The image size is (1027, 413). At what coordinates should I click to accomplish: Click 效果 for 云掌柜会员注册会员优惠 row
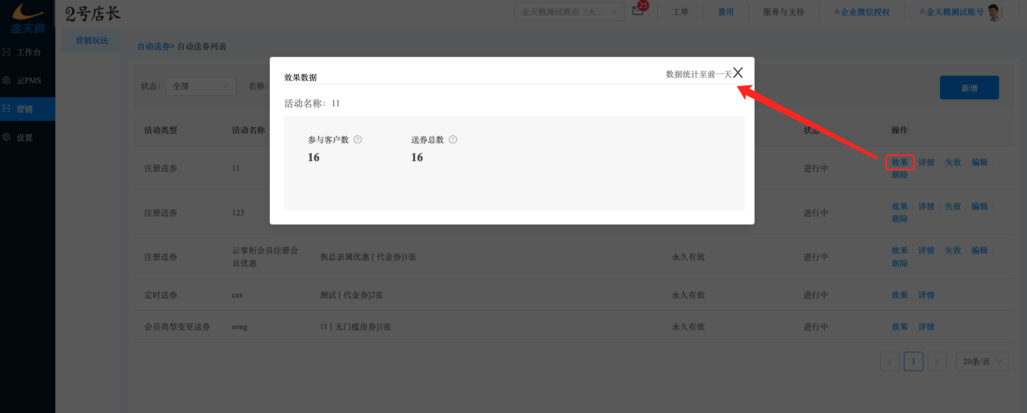pyautogui.click(x=900, y=250)
